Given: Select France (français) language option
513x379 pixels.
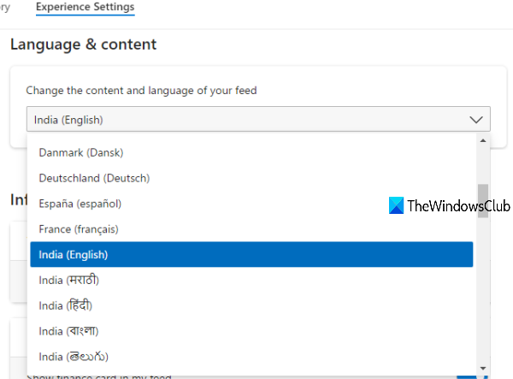Looking at the screenshot, I should click(79, 229).
